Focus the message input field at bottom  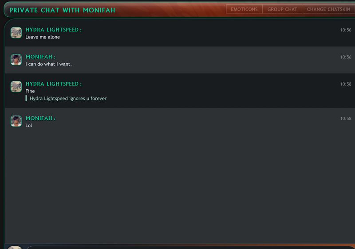(190, 248)
